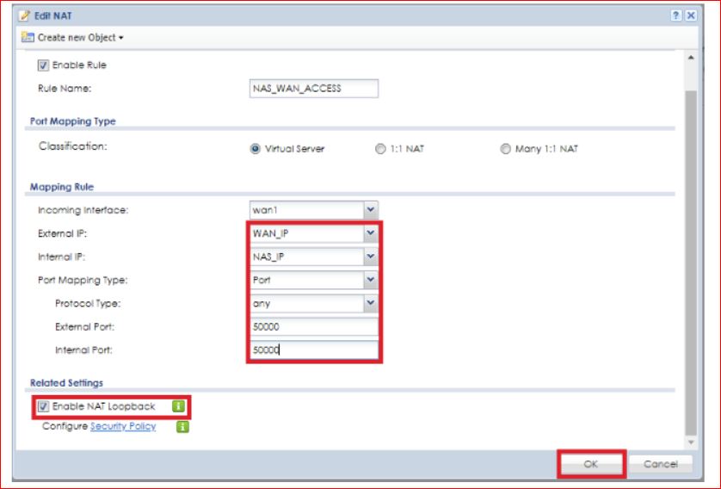
Task: Expand the Protocol Type dropdown
Action: coord(371,304)
